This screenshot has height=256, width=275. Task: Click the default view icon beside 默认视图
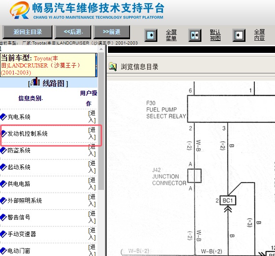[x=195, y=35]
